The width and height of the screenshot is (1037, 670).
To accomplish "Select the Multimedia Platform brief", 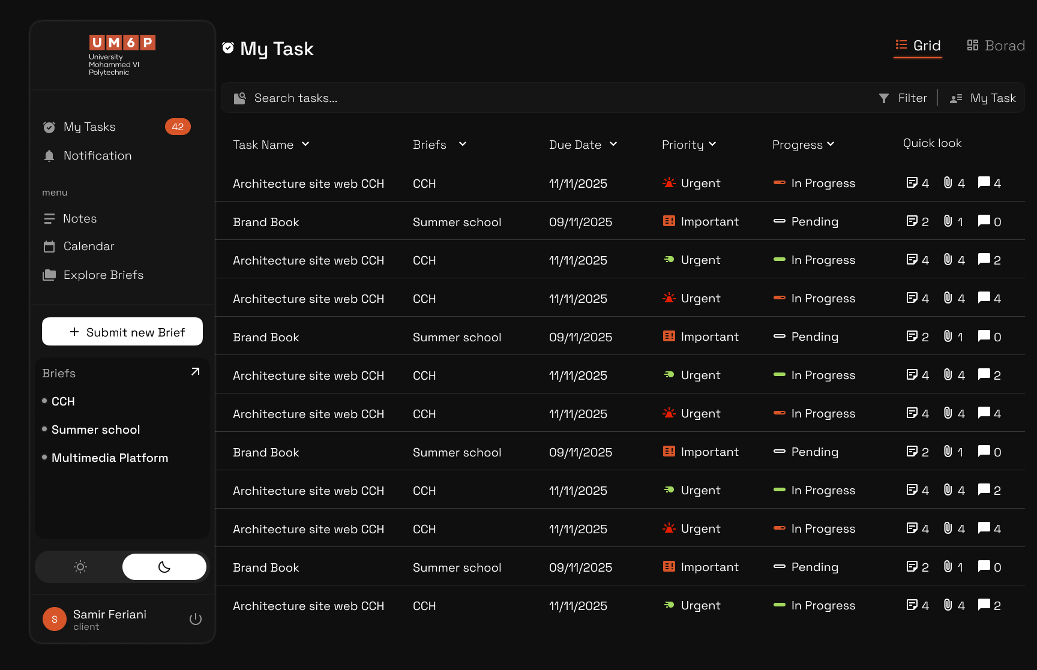I will [x=110, y=458].
